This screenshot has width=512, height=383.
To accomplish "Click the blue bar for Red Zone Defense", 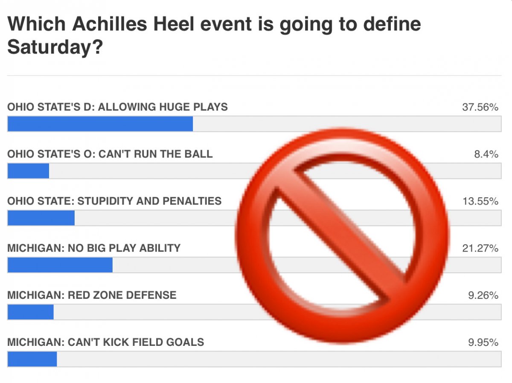I will (x=31, y=312).
